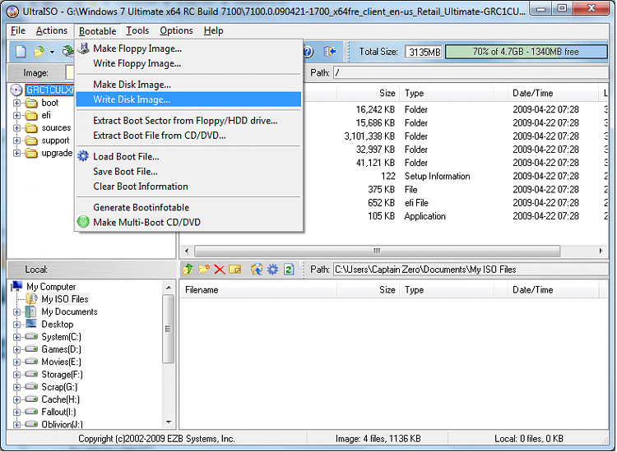The width and height of the screenshot is (617, 452).
Task: Choose Clear Boot Information menu entry
Action: pyautogui.click(x=188, y=187)
